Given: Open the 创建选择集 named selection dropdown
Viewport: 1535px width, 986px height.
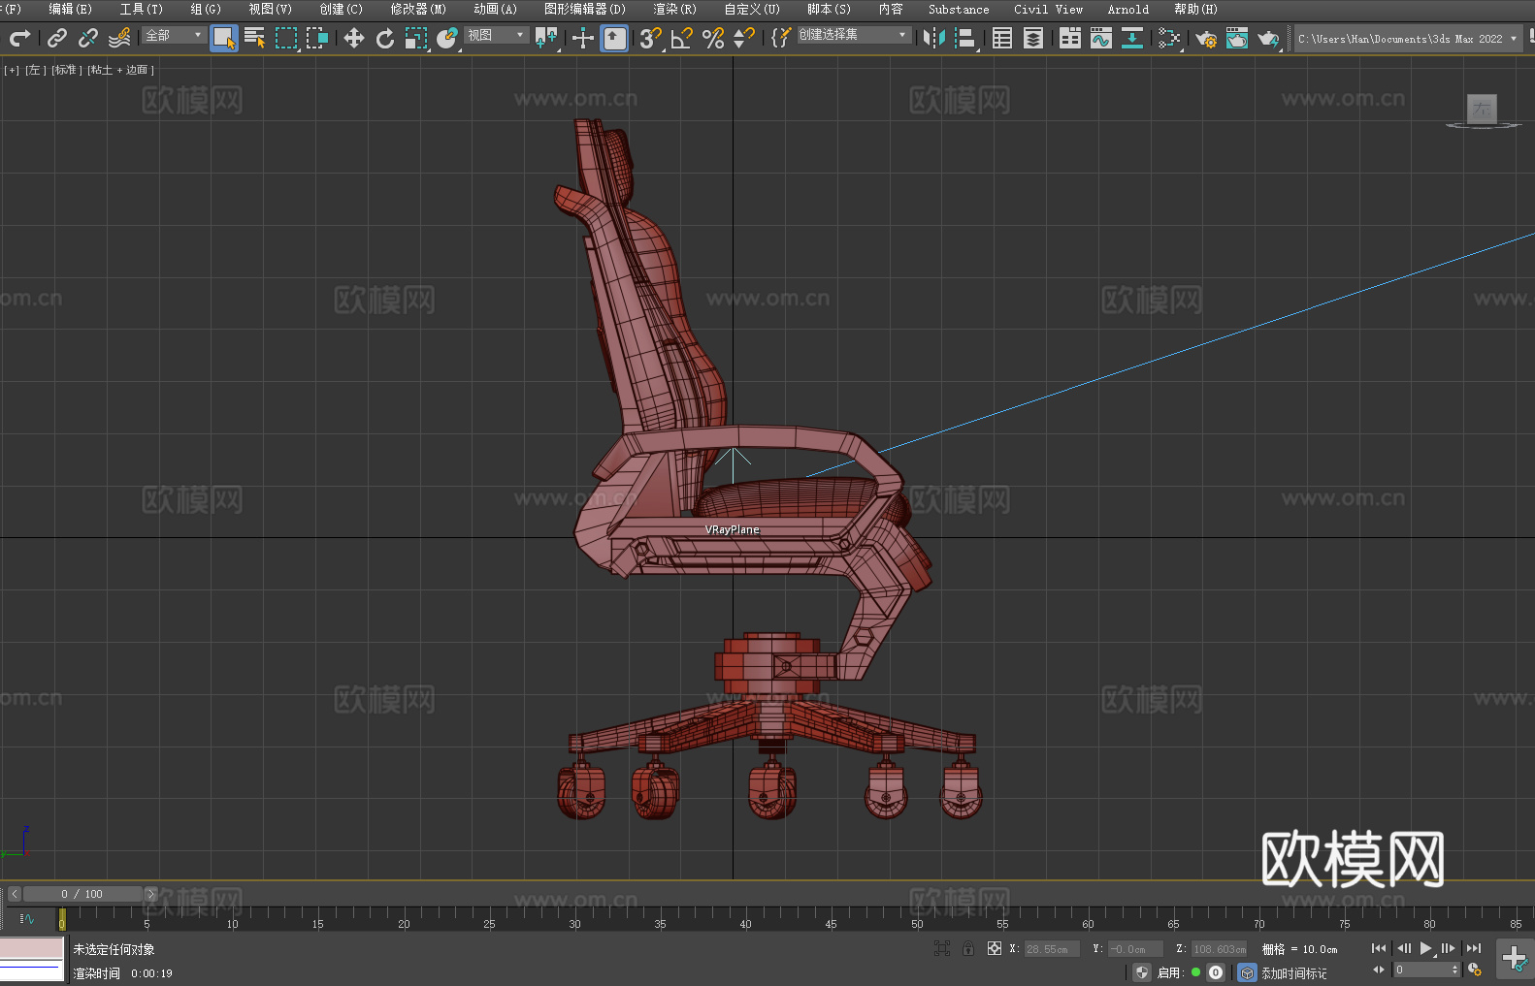Looking at the screenshot, I should coord(854,35).
